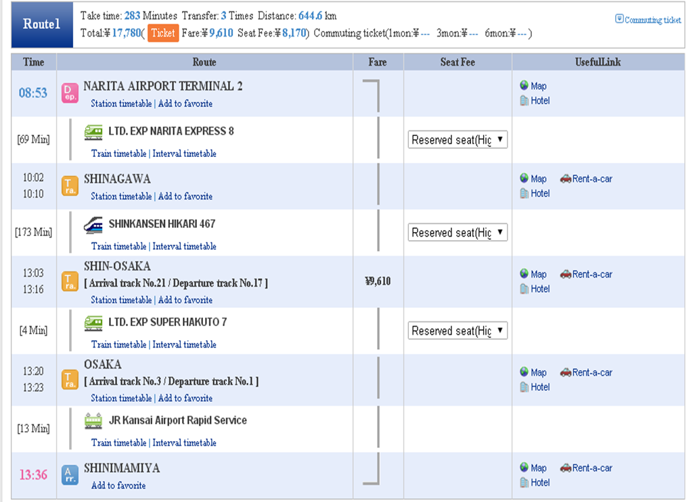Click the globe Map icon in Osaka row
The image size is (691, 502).
pos(524,371)
